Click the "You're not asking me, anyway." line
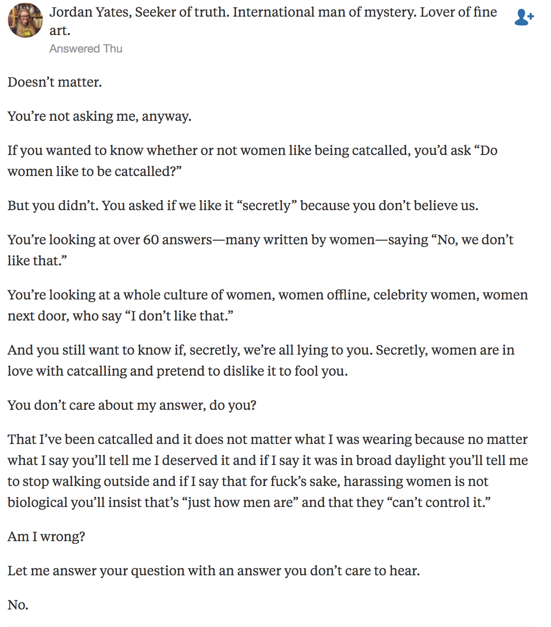Screen dimensions: 551x627 99,116
